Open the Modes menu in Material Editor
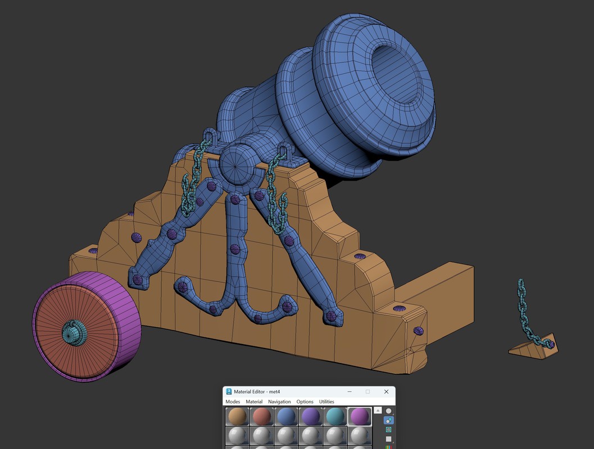 [x=233, y=402]
